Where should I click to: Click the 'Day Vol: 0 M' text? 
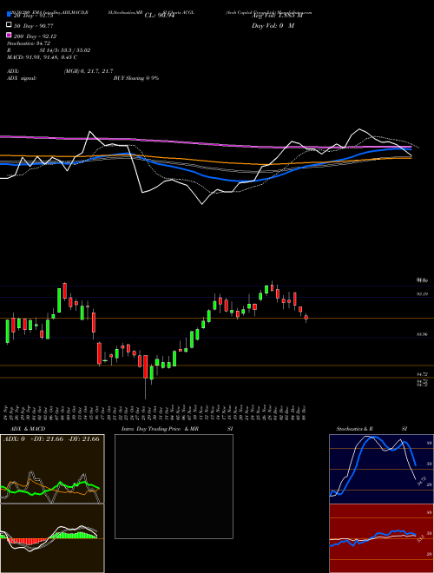(x=273, y=25)
